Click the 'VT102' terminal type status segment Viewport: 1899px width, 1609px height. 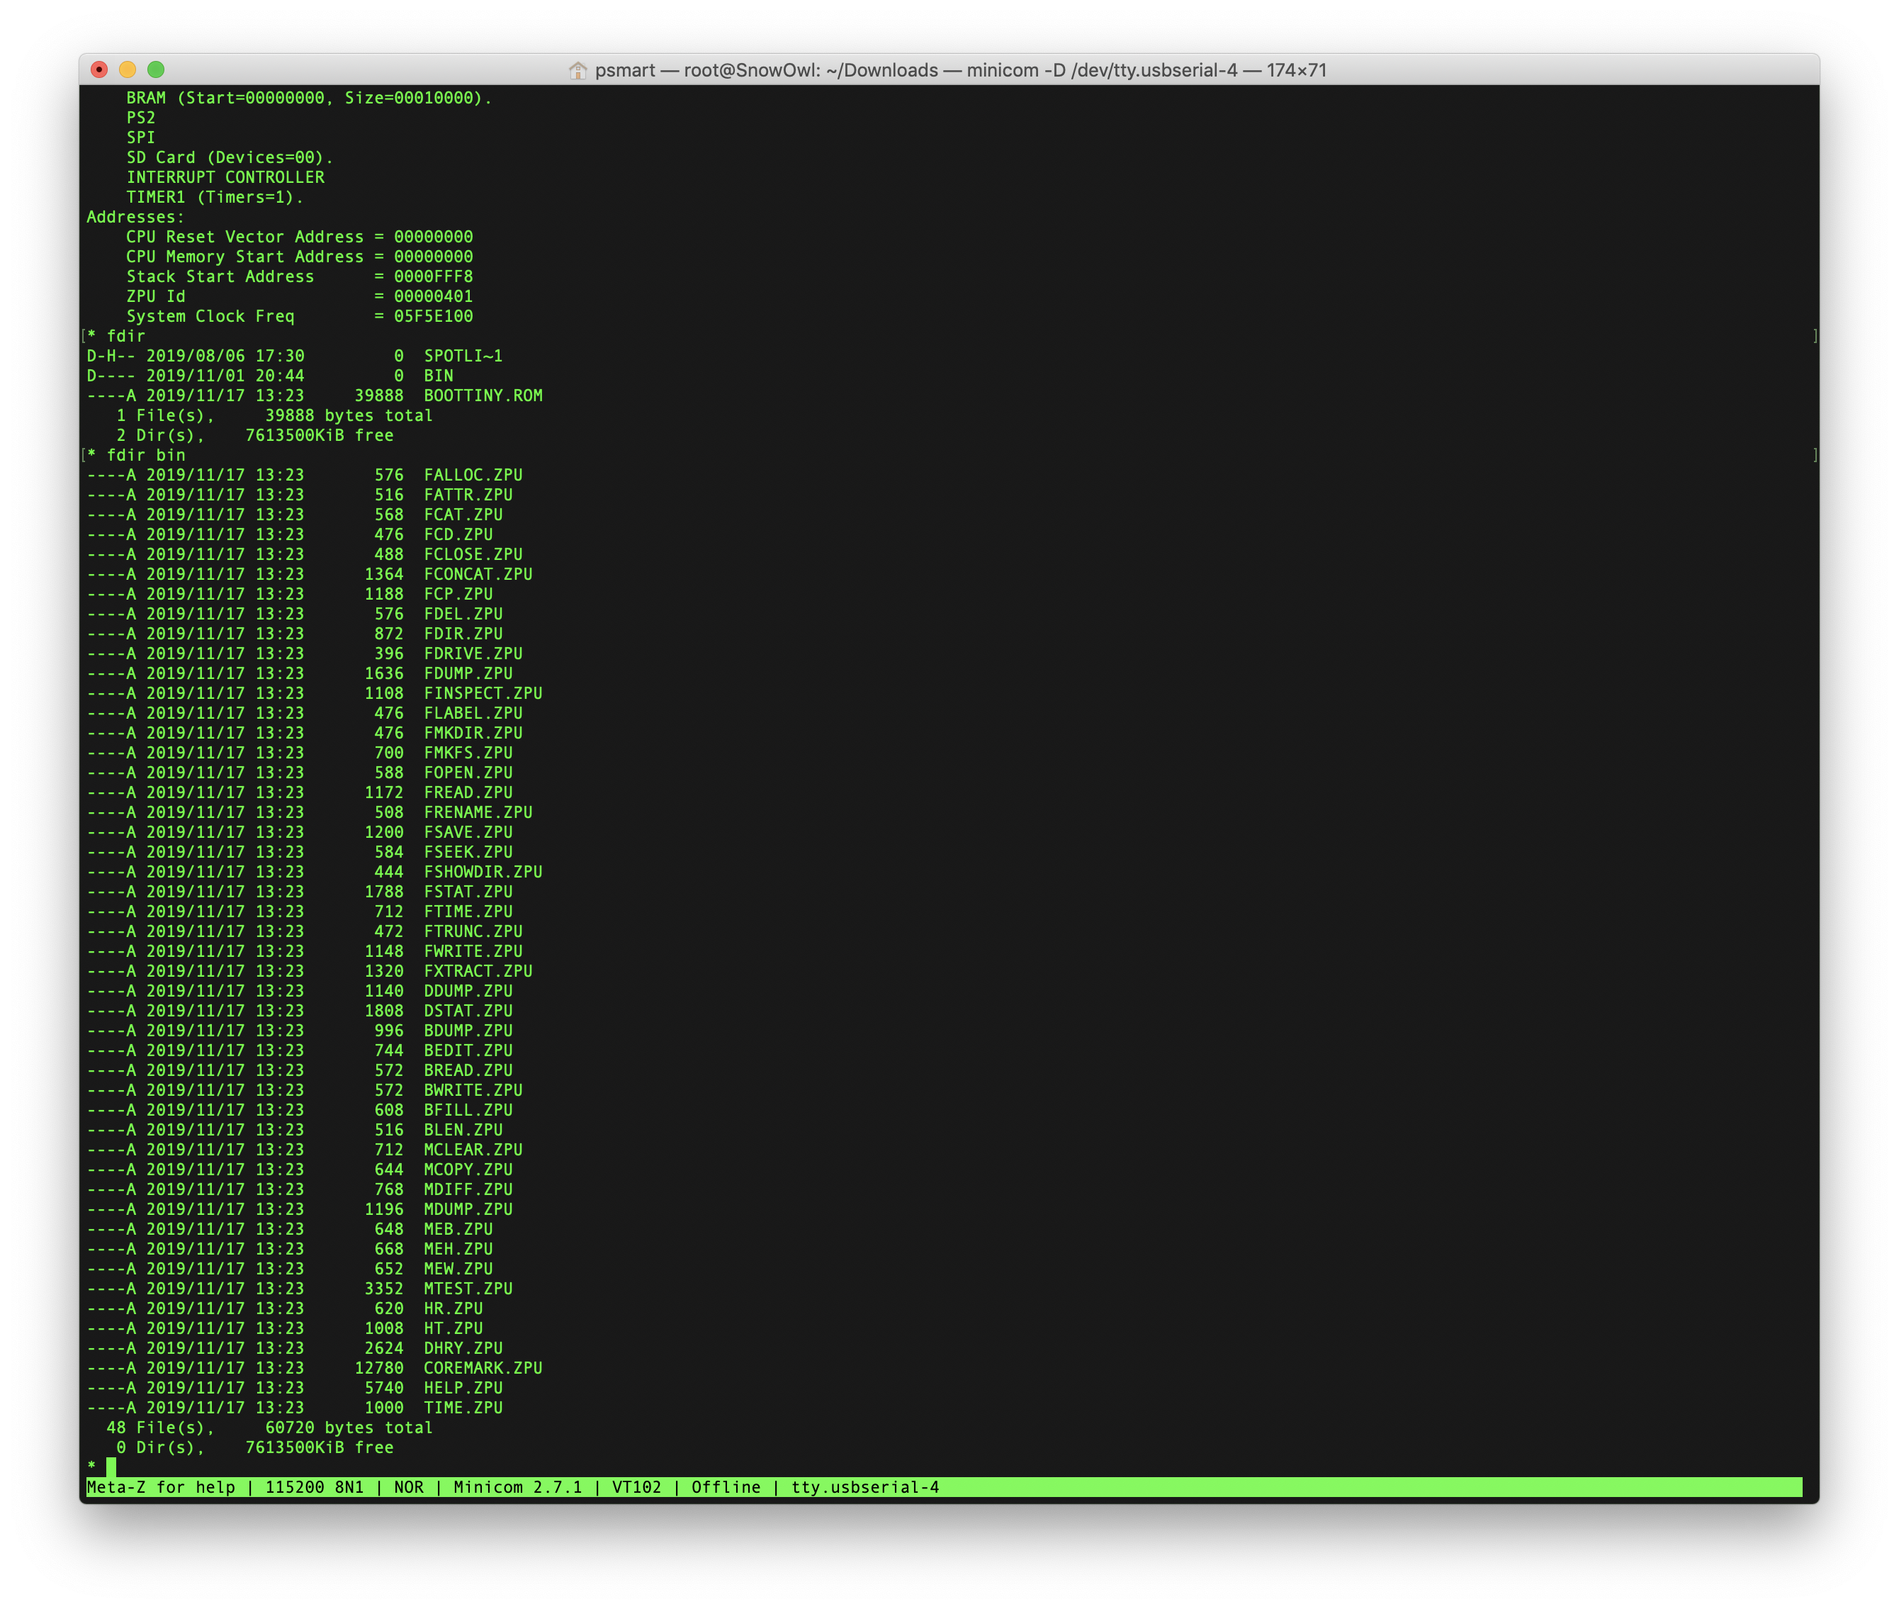[x=636, y=1487]
